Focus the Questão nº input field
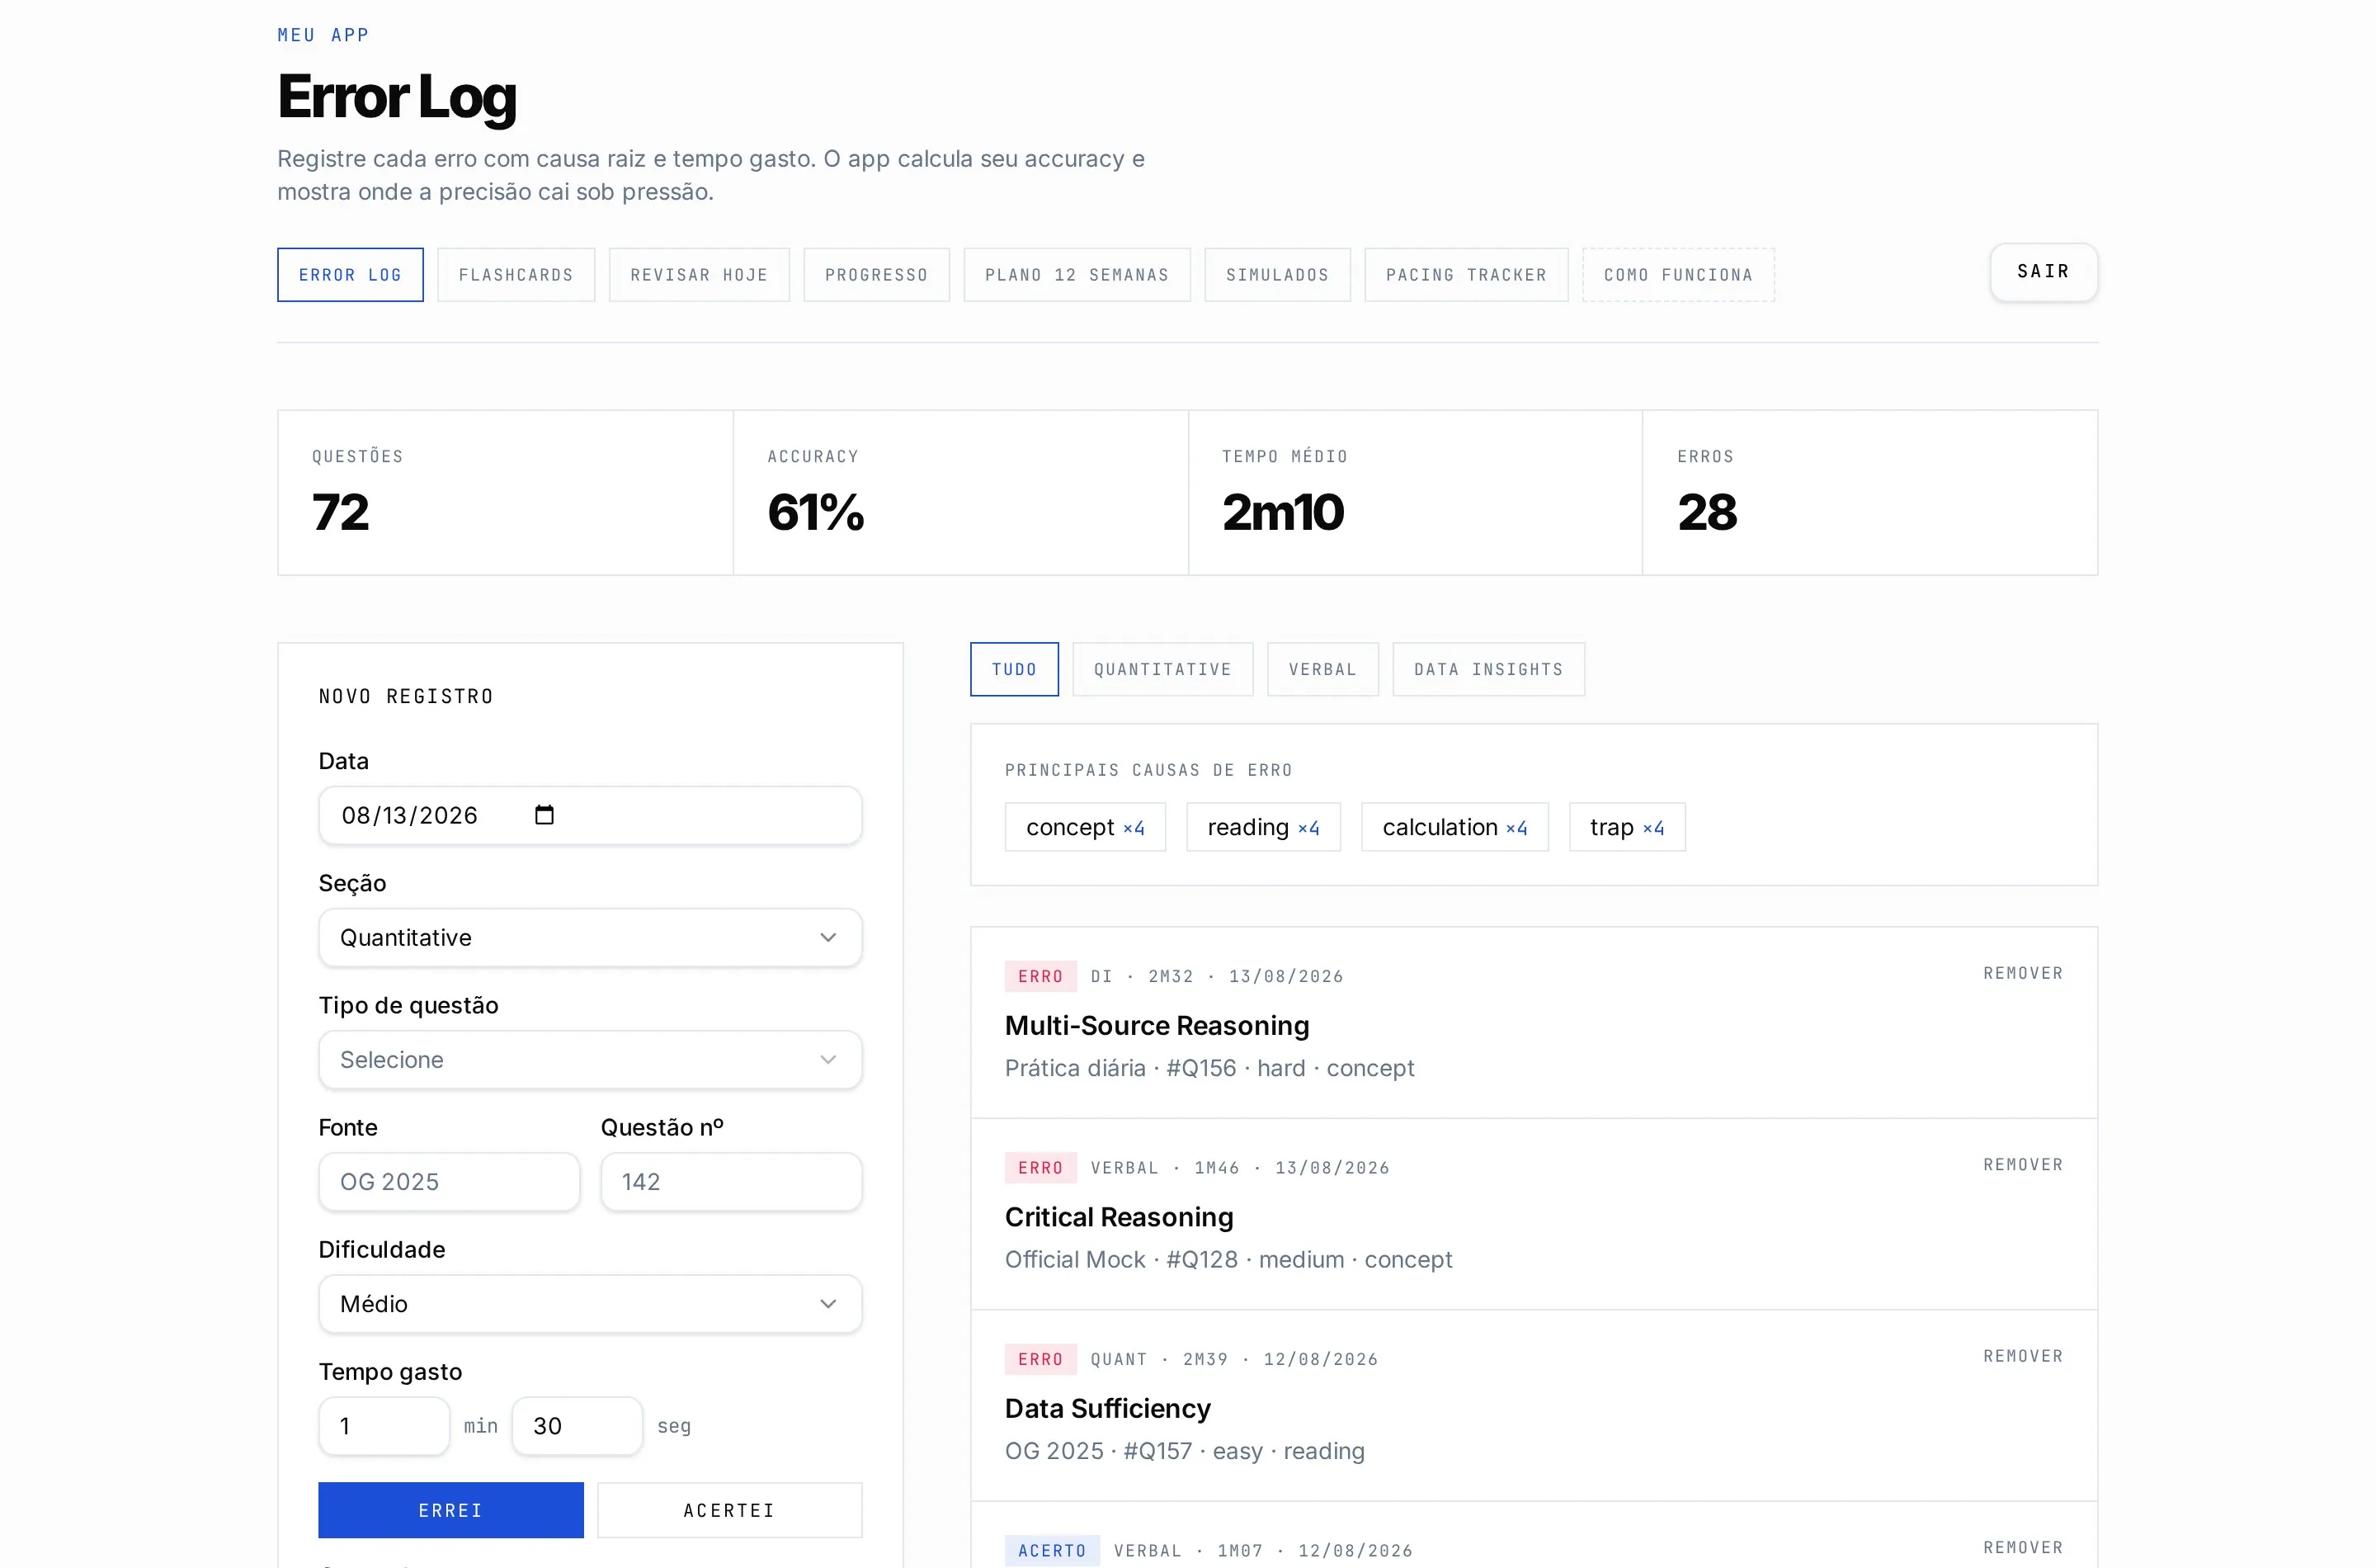Image resolution: width=2376 pixels, height=1568 pixels. pyautogui.click(x=731, y=1182)
